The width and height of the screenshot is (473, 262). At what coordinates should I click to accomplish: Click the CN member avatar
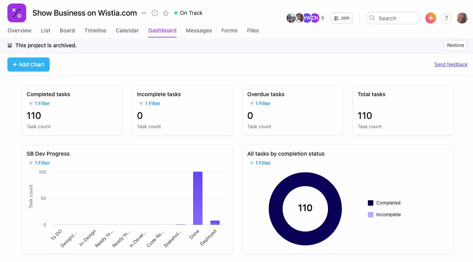pos(315,18)
